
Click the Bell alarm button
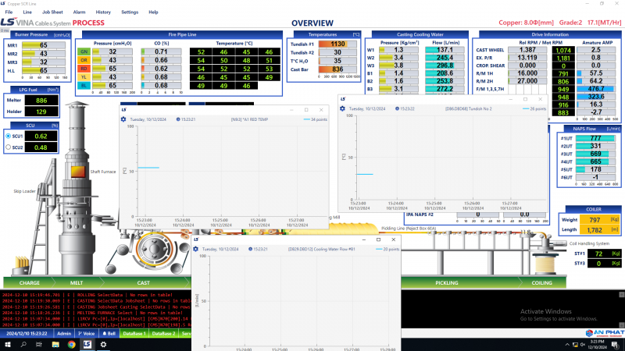[109, 333]
